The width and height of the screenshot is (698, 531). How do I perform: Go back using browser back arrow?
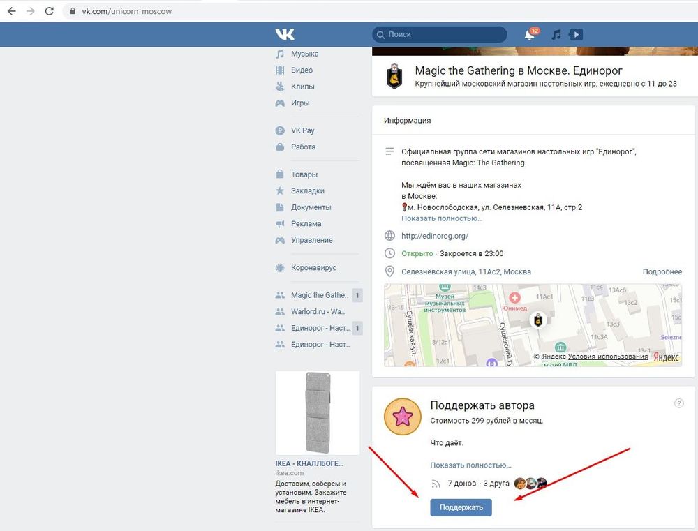pyautogui.click(x=11, y=11)
